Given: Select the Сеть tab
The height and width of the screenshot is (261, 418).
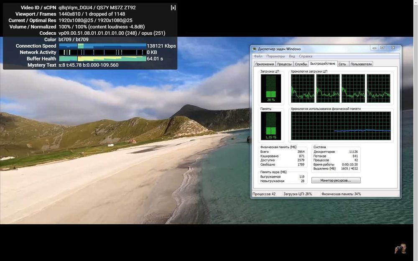Looking at the screenshot, I should coord(342,64).
